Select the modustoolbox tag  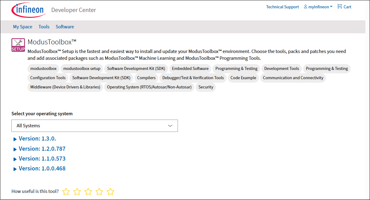(x=43, y=68)
